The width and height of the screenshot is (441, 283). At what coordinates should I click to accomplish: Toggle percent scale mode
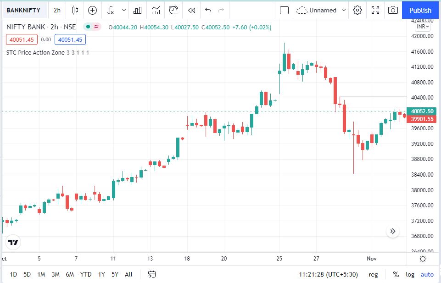pyautogui.click(x=396, y=274)
